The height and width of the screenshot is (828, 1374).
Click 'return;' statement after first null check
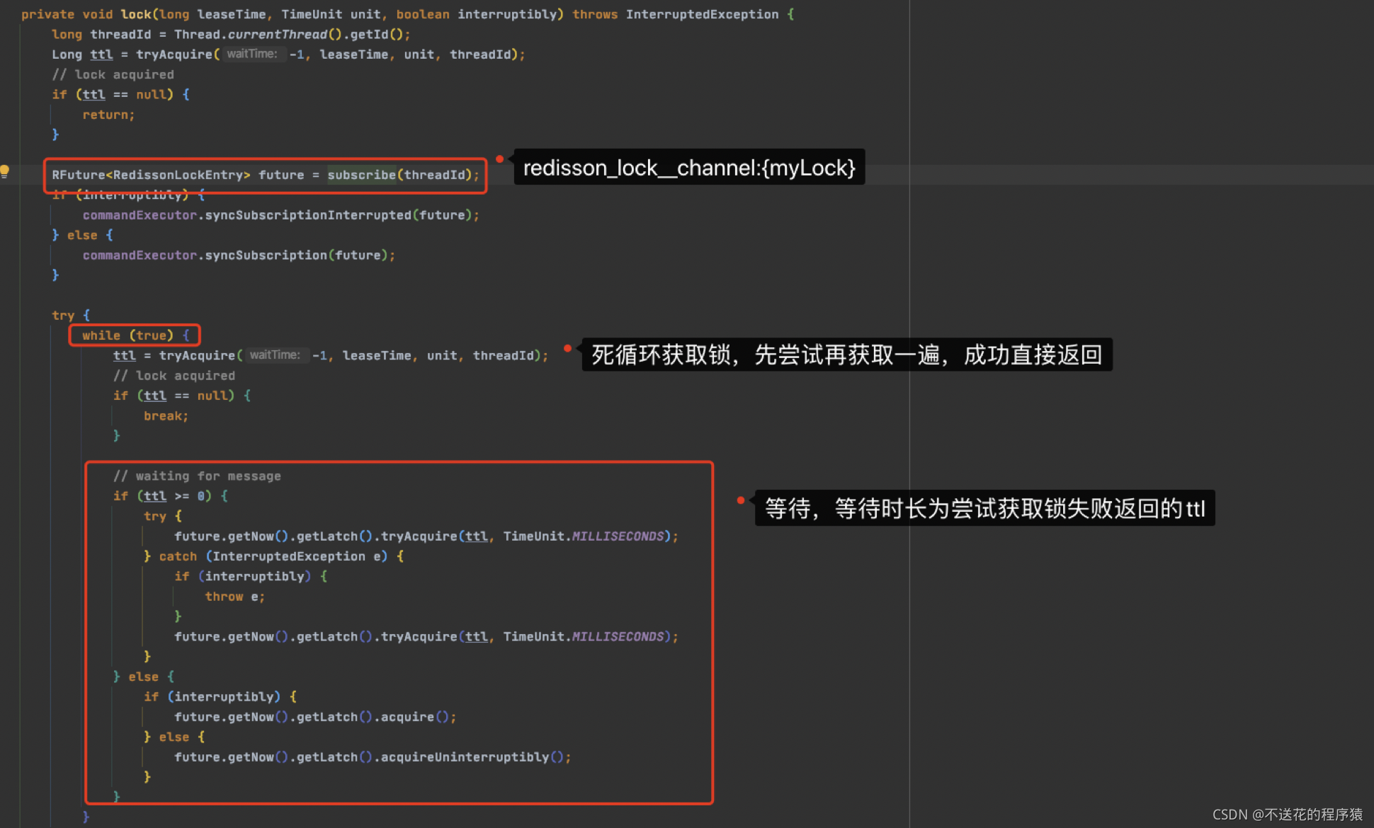coord(108,115)
